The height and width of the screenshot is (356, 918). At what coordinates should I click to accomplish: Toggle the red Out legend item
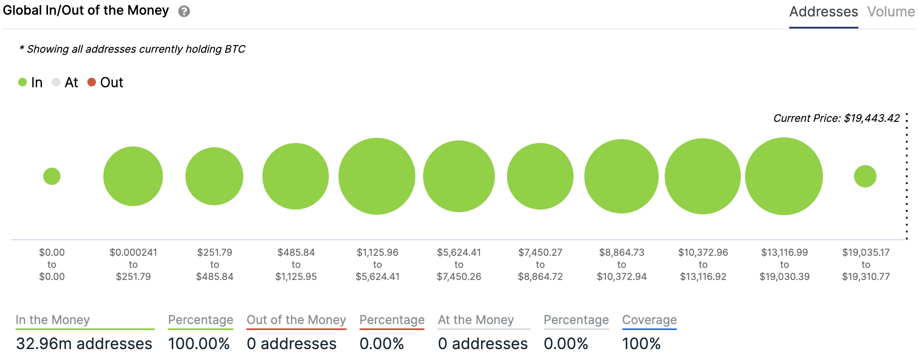(x=105, y=82)
